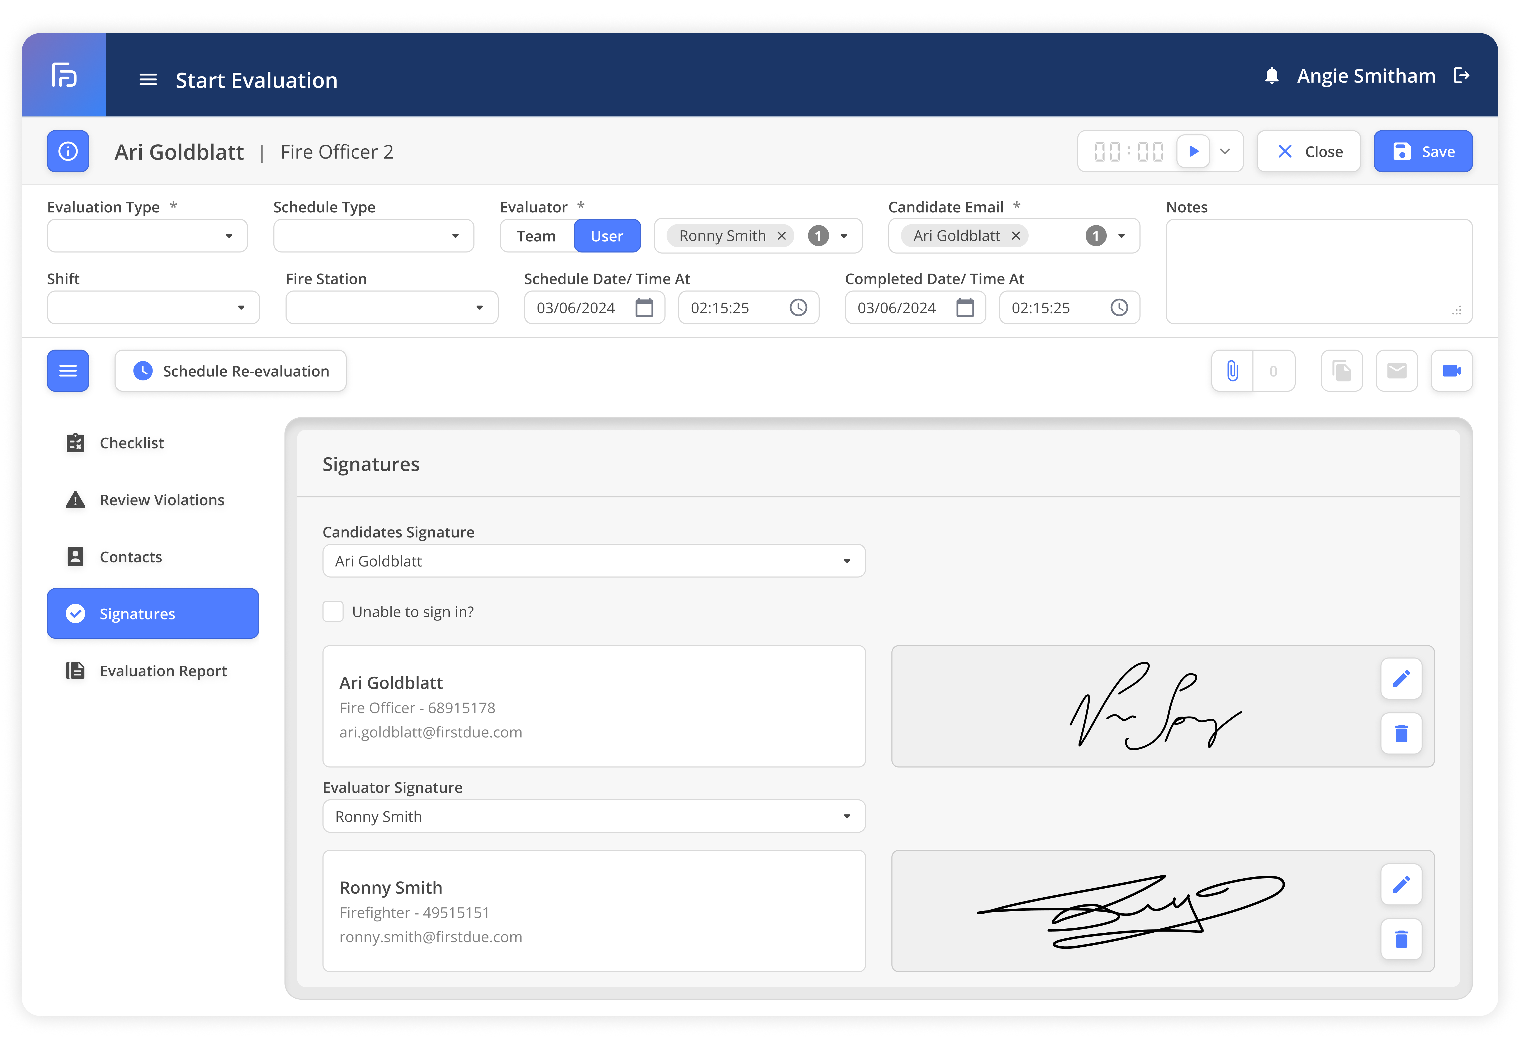
Task: Open the Checklist section in sidebar
Action: [x=131, y=443]
